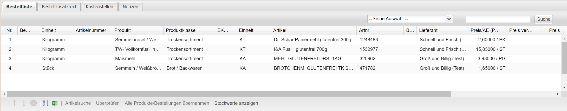Viewport: 567px width, 111px height.
Task: Click "Stockwerte anzeigen"
Action: [x=236, y=103]
